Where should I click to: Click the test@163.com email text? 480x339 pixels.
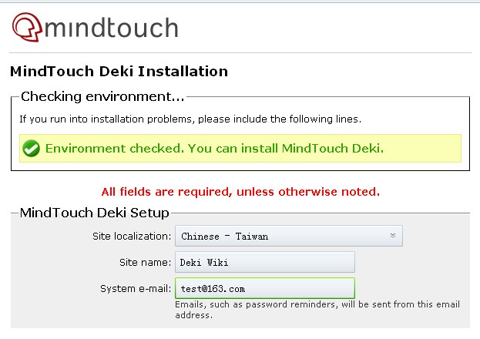tap(213, 289)
